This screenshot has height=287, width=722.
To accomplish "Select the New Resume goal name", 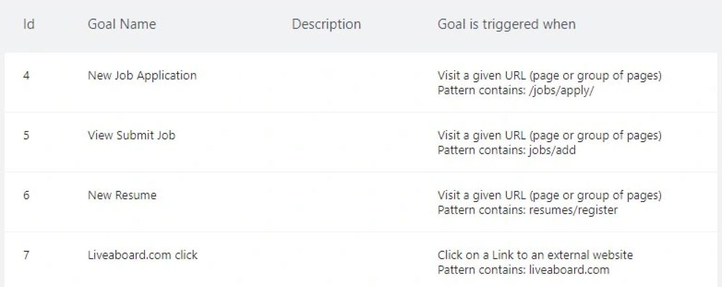I will click(122, 195).
